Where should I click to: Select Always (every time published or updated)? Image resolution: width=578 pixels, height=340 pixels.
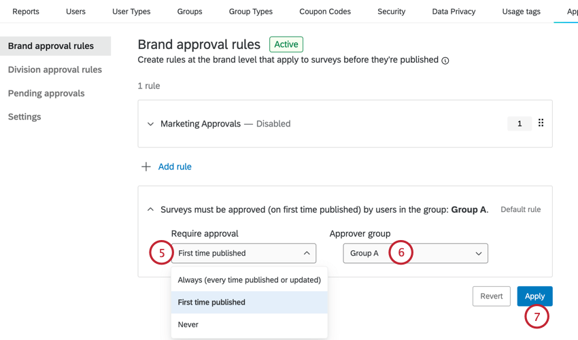pos(249,279)
